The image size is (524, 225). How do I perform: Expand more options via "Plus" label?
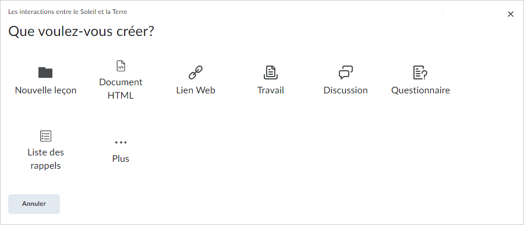(121, 159)
